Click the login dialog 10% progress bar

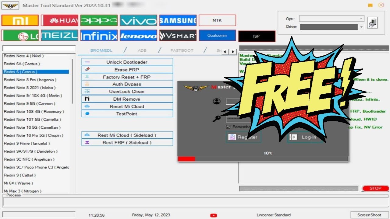pyautogui.click(x=263, y=159)
